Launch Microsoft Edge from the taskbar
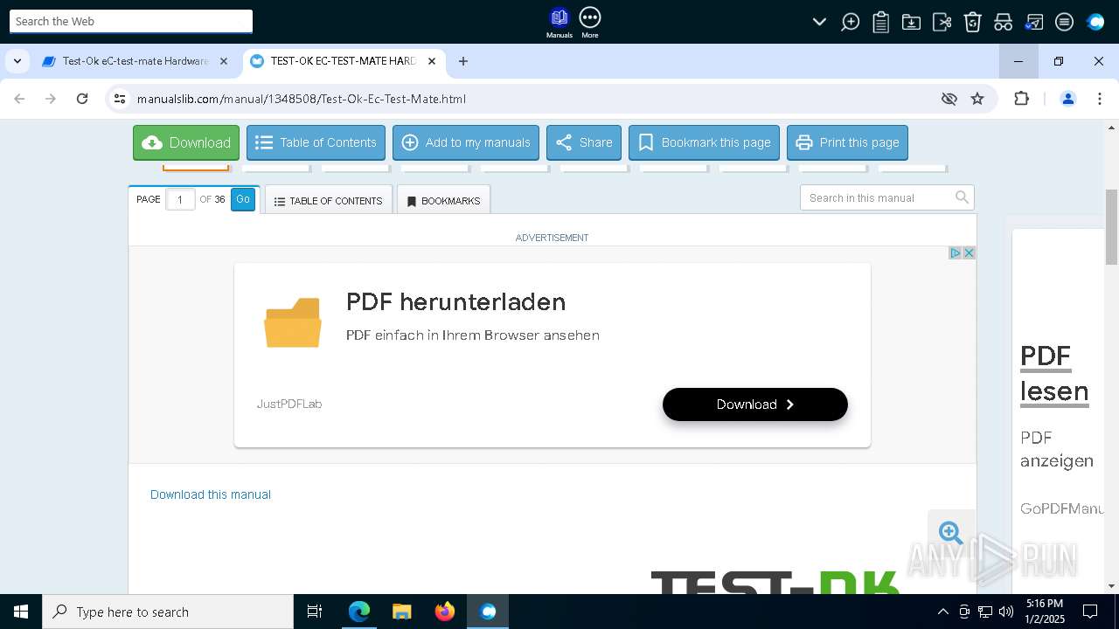1119x629 pixels. (358, 612)
